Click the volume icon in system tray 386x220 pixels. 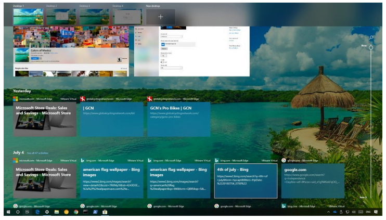click(354, 212)
